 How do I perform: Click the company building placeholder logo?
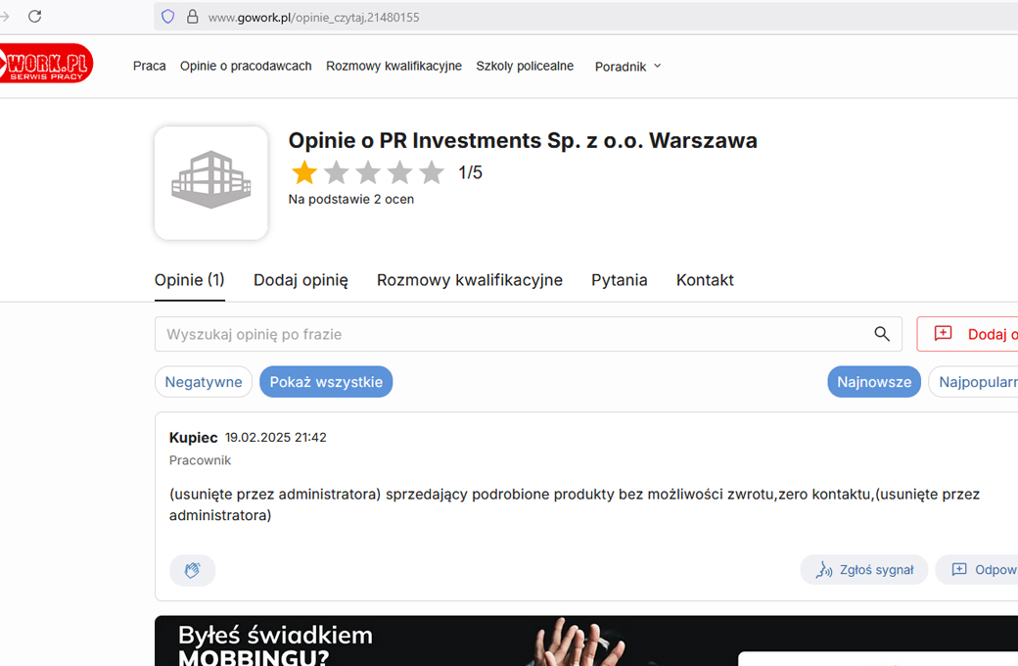point(211,182)
